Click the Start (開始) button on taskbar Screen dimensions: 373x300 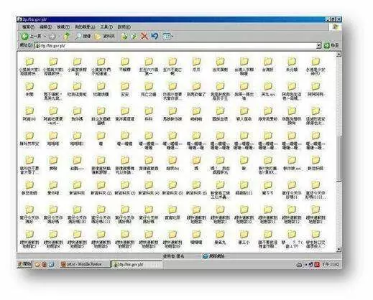24,264
